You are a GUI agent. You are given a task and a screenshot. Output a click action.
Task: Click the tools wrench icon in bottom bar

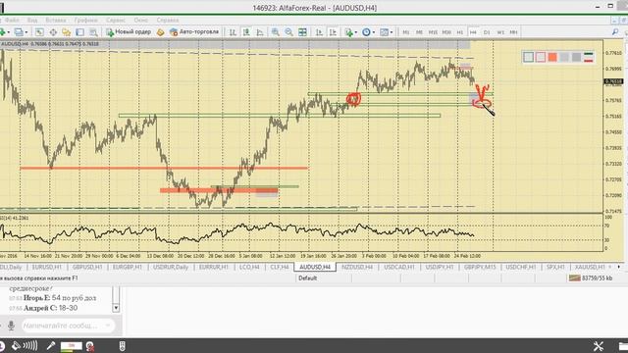click(x=599, y=346)
